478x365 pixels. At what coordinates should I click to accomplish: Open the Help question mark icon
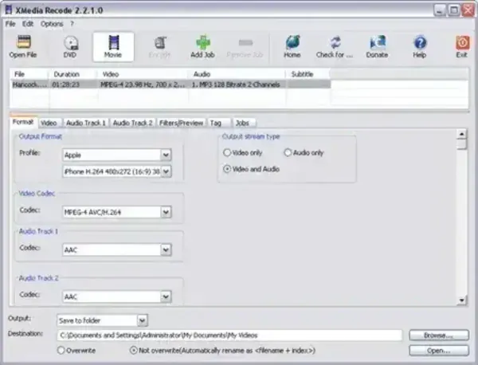pyautogui.click(x=420, y=43)
